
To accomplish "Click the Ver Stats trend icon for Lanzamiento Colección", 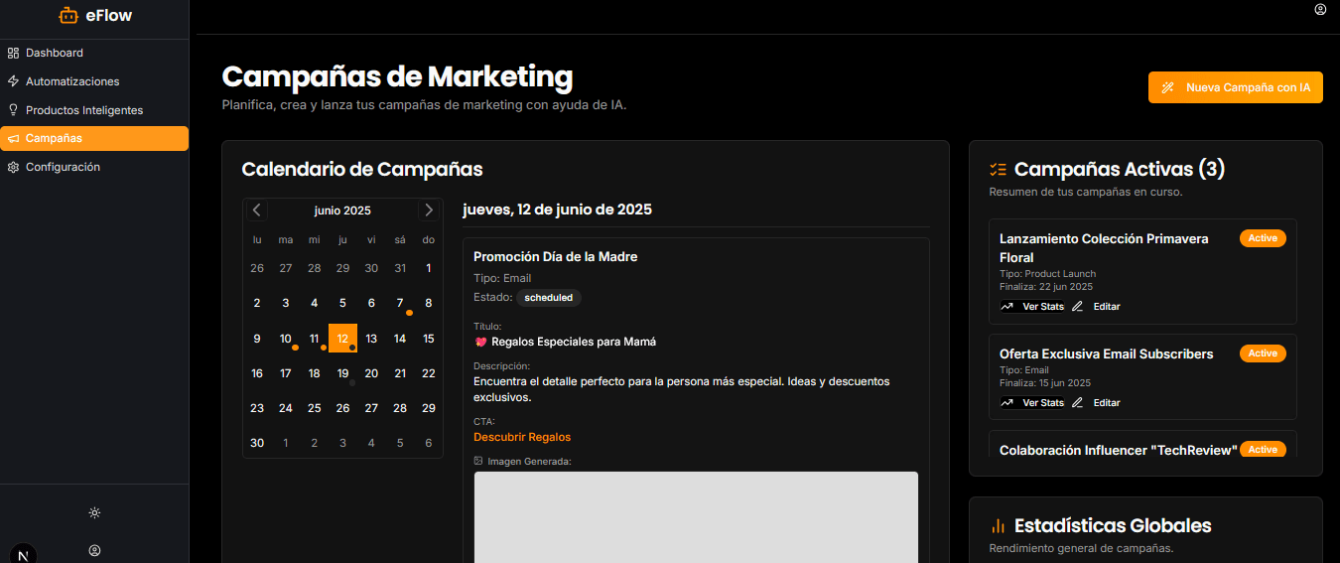I will tap(1007, 307).
